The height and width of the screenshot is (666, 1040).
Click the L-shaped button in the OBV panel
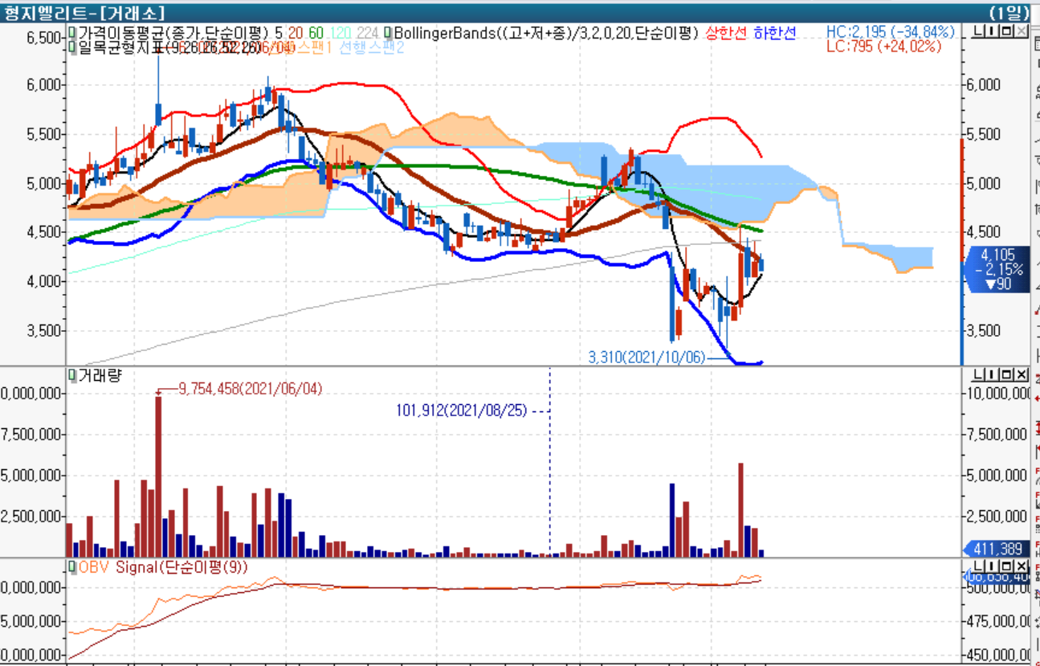[977, 566]
